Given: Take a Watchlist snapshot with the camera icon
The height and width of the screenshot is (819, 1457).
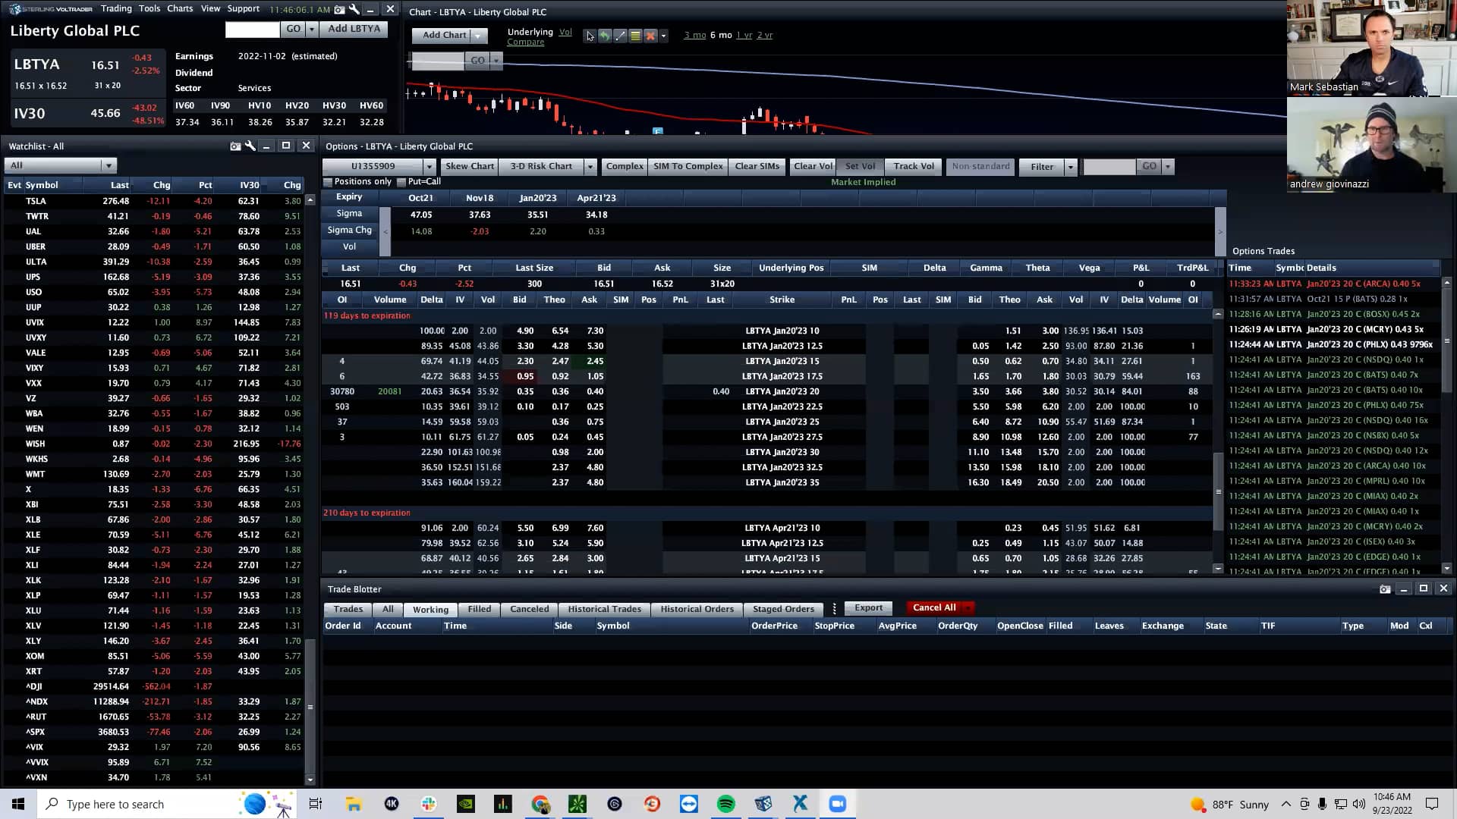Looking at the screenshot, I should pyautogui.click(x=234, y=146).
